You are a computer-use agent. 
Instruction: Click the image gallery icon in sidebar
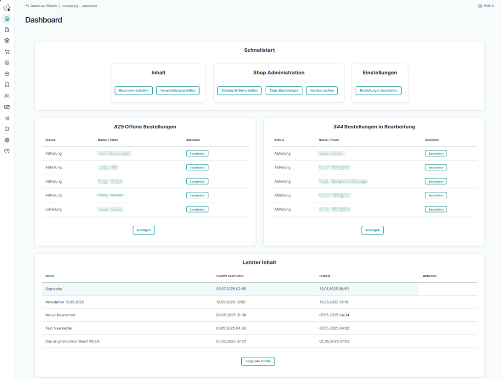pyautogui.click(x=7, y=107)
